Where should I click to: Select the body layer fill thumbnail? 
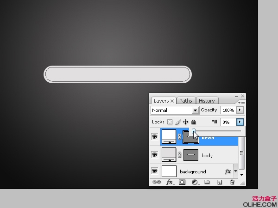coord(169,154)
